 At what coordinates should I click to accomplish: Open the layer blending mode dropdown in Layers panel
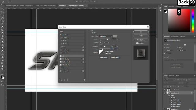tap(171, 83)
